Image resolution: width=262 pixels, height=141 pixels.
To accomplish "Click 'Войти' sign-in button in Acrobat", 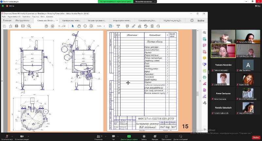I will (x=201, y=20).
